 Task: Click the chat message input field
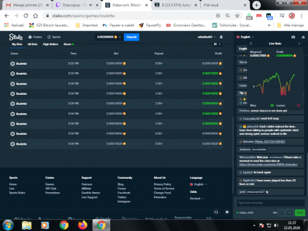point(270,203)
